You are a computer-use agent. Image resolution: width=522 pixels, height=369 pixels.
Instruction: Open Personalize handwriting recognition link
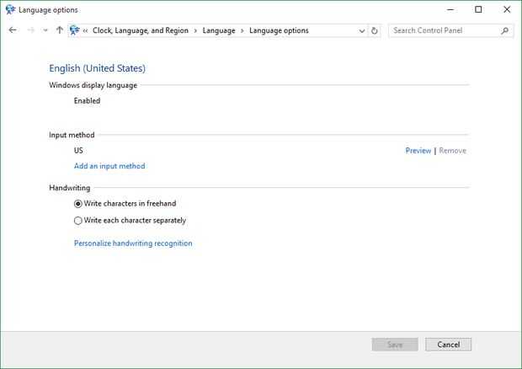[x=133, y=243]
